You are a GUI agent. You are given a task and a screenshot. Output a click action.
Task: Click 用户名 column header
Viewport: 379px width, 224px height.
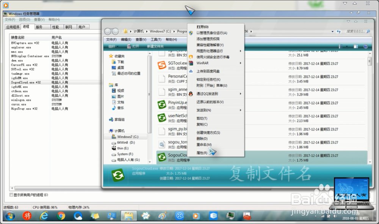(x=56, y=37)
